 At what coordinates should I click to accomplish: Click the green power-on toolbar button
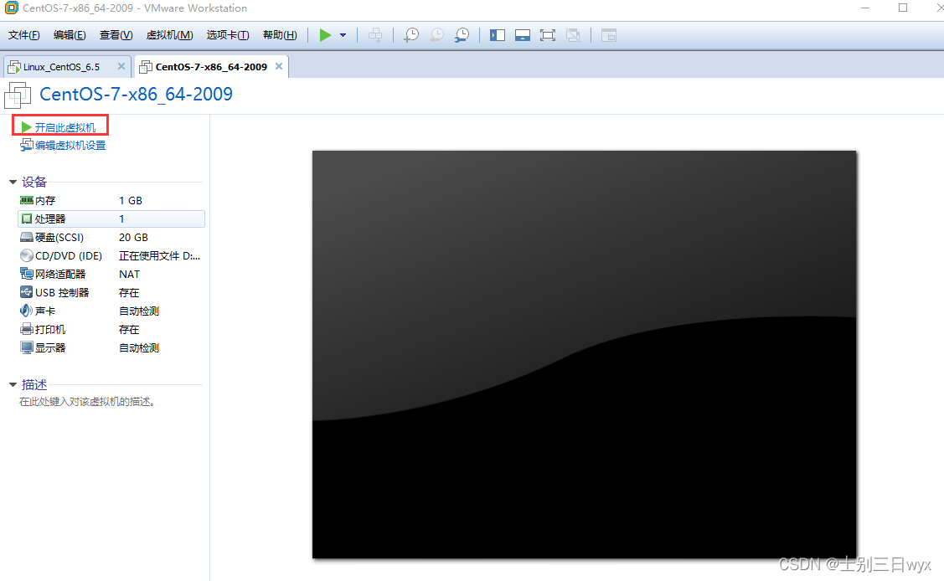coord(325,35)
